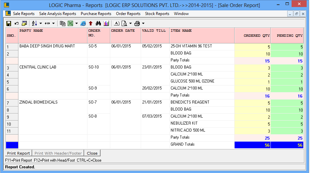Open the dropdown beside column width icon
310x173 pixels.
[x=53, y=24]
